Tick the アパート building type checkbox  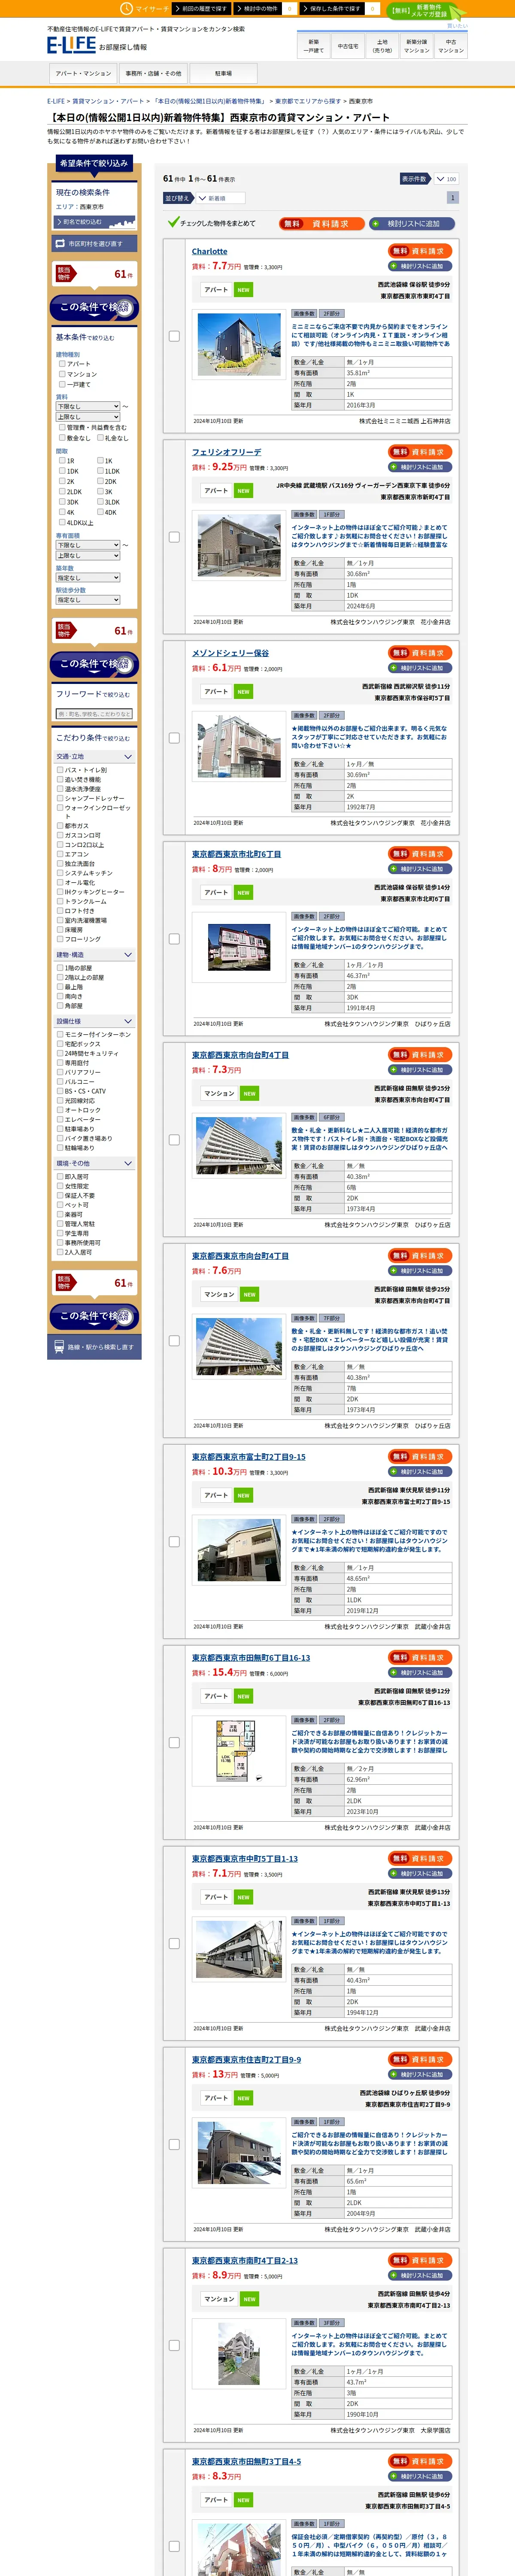click(62, 364)
